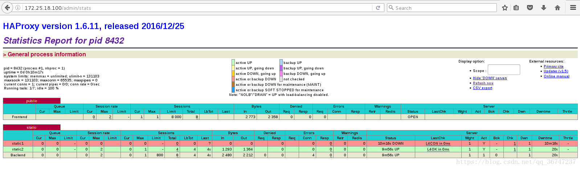This screenshot has width=580, height=169.
Task: Click Frontend sessions limit value 8 000
Action: click(176, 117)
